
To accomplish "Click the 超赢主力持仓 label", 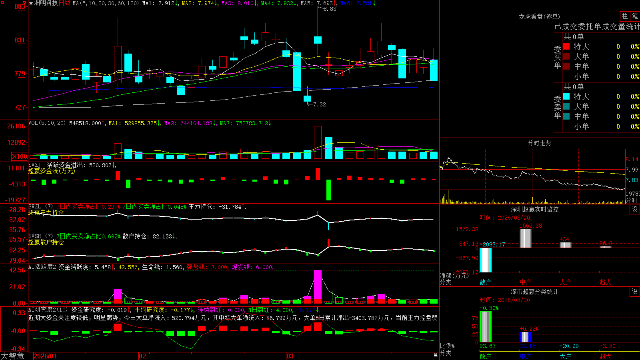I will point(46,212).
